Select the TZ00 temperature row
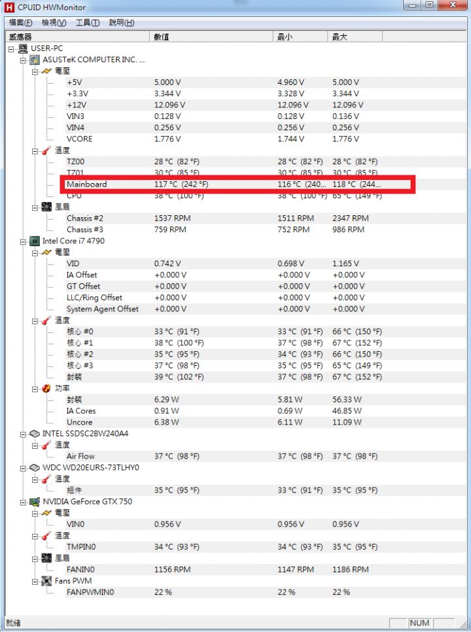 pyautogui.click(x=266, y=162)
